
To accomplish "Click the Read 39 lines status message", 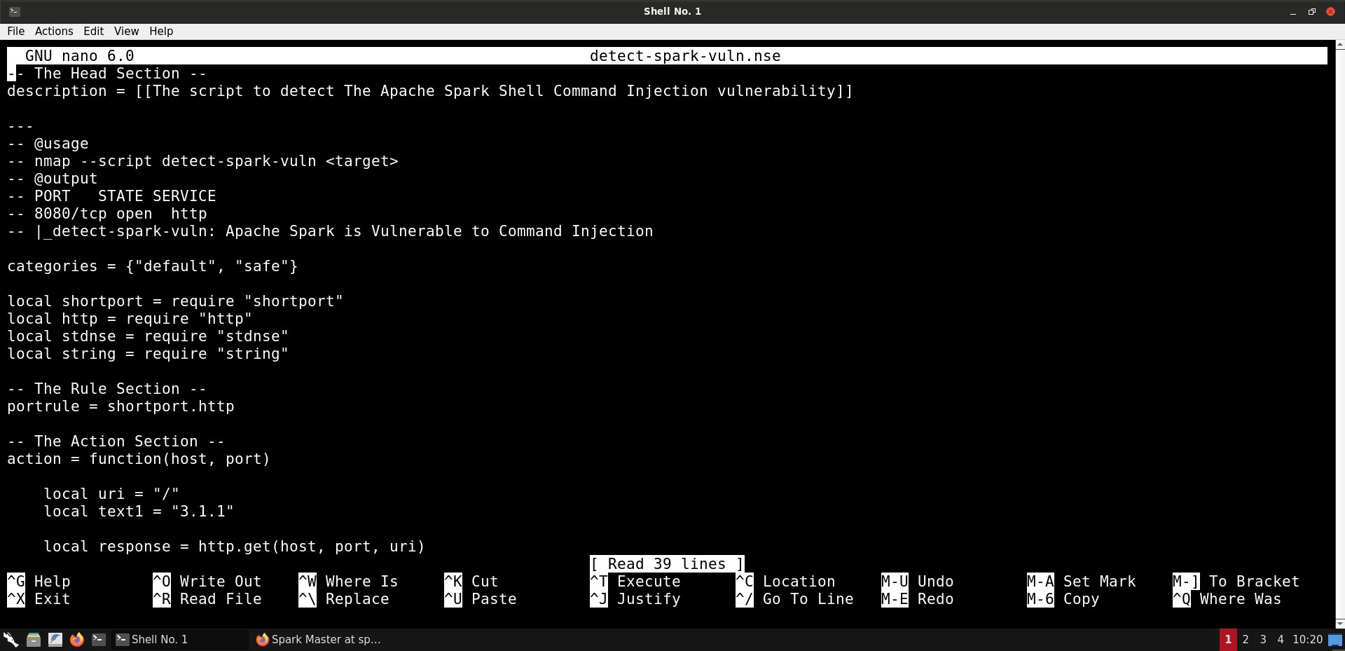I will point(667,564).
